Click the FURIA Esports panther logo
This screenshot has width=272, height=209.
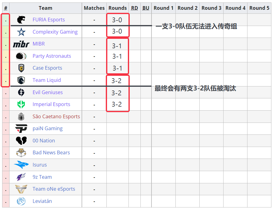tap(21, 20)
